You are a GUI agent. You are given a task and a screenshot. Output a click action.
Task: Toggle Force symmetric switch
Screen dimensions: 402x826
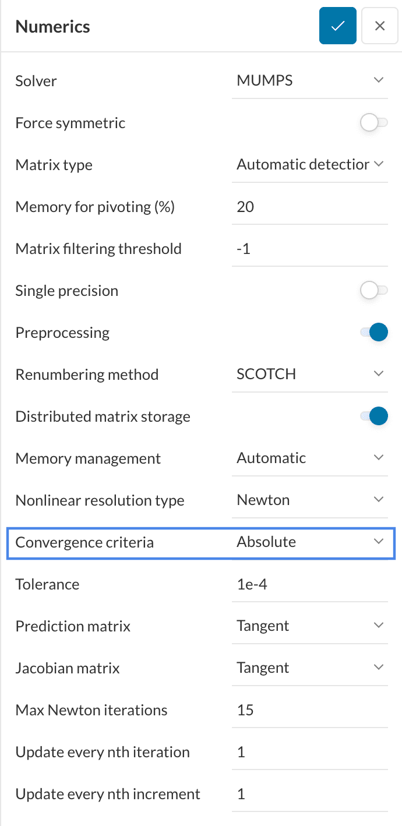373,123
